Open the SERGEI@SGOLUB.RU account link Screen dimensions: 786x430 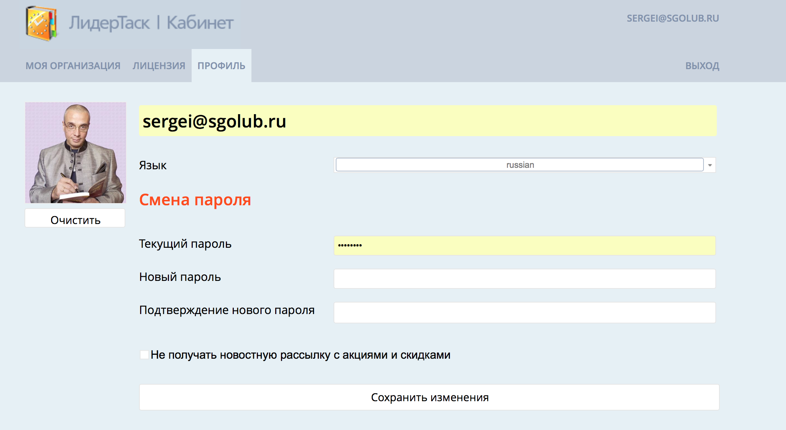coord(673,18)
